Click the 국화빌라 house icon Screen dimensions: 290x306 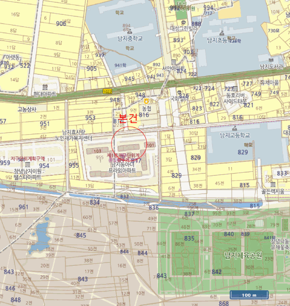tap(179, 93)
